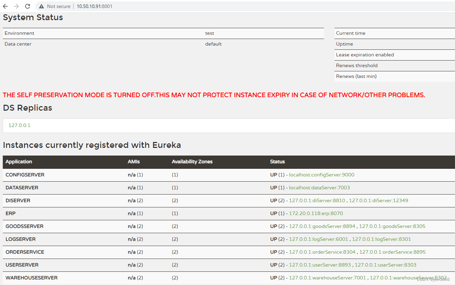Image resolution: width=455 pixels, height=285 pixels.
Task: Click the System Status heading
Action: [x=33, y=17]
